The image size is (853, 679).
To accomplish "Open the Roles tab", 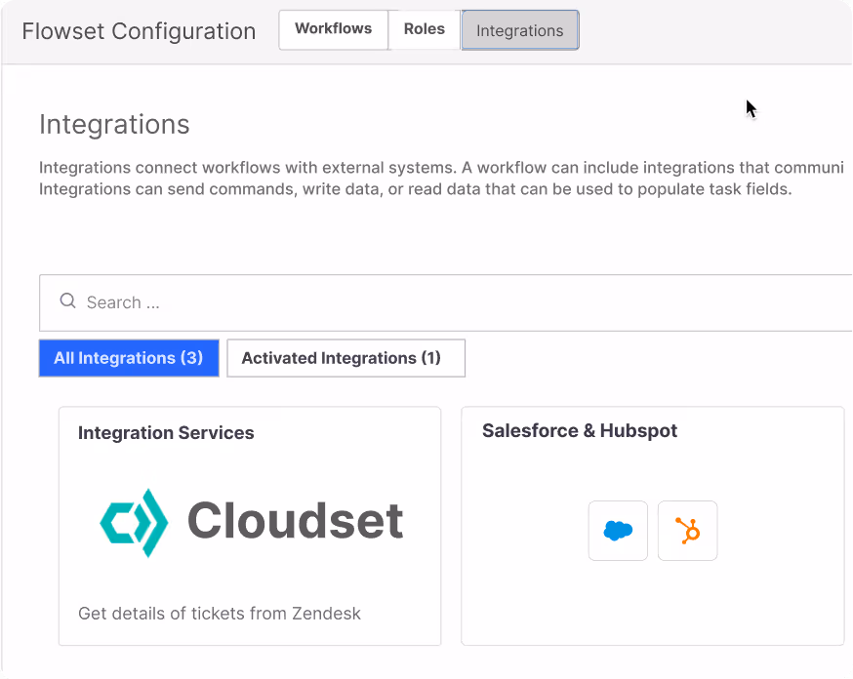I will click(424, 29).
